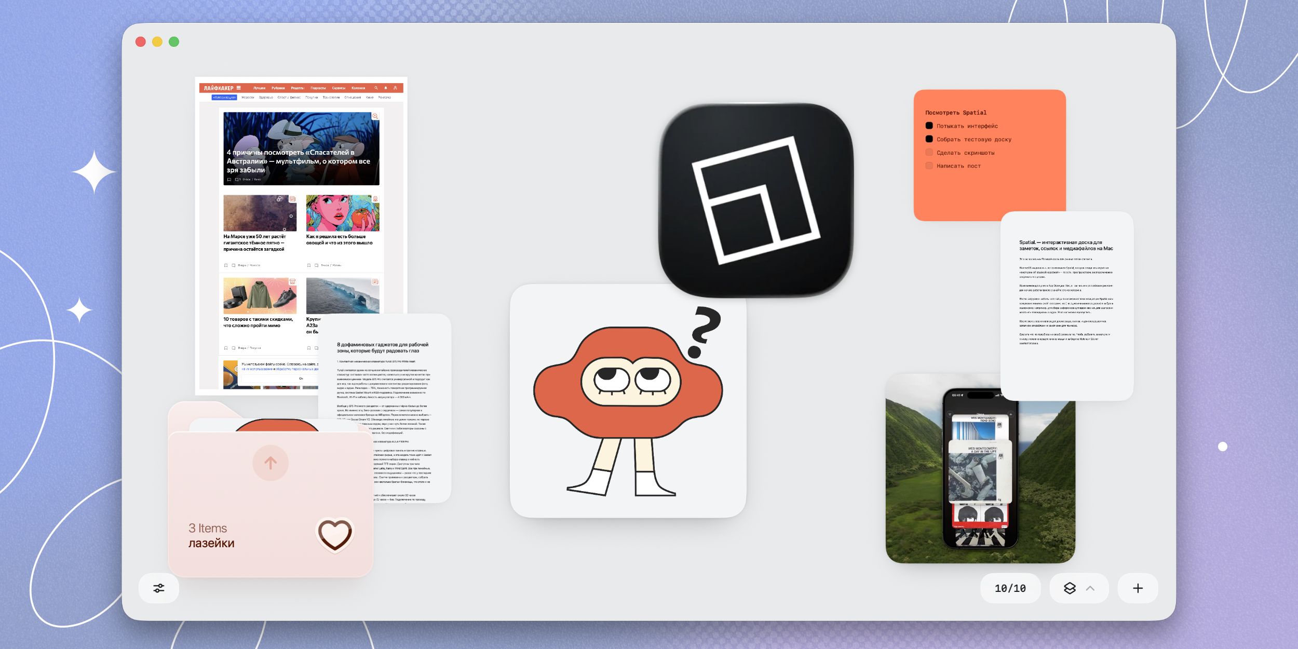Check the Написать пост checkbox
1298x649 pixels.
click(x=929, y=166)
